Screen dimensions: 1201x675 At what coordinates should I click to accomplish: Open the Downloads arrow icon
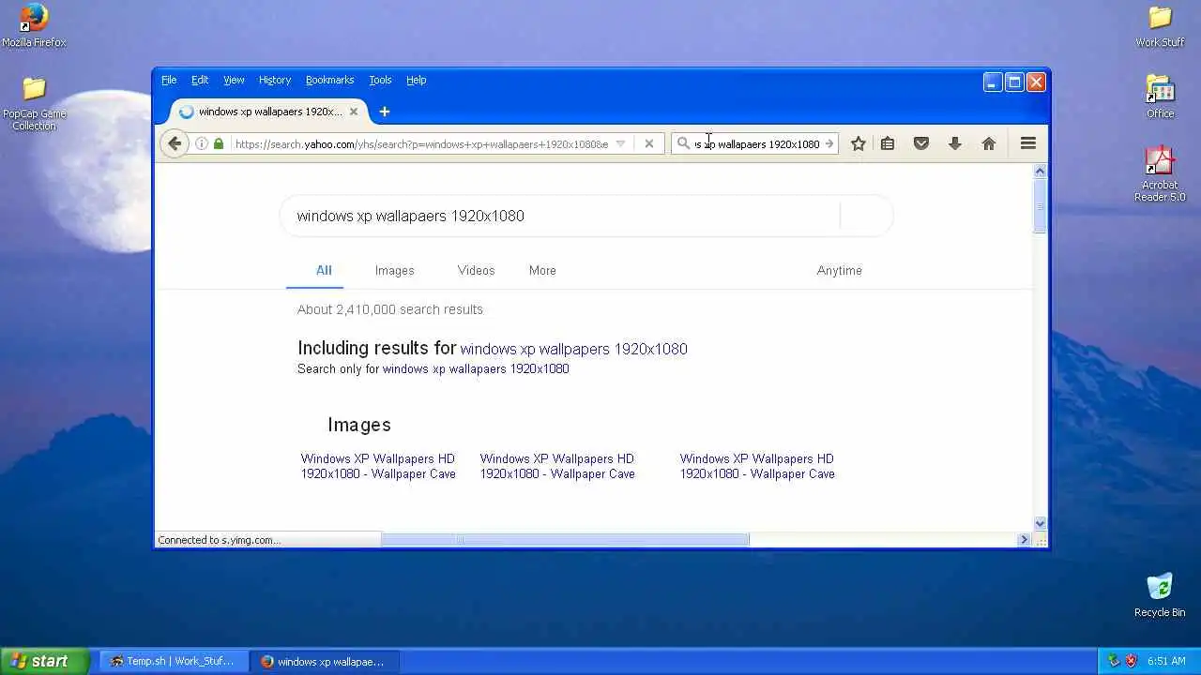pos(955,143)
